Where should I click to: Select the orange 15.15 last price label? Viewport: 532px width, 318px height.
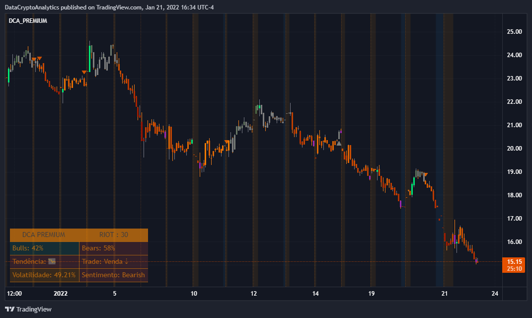(x=515, y=260)
